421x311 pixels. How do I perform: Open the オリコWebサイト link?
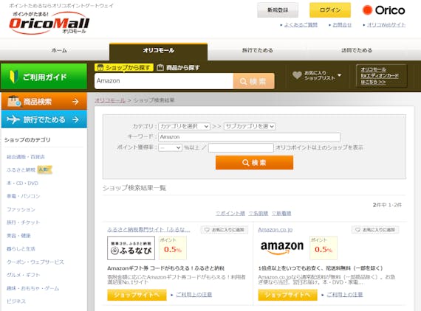pos(386,25)
